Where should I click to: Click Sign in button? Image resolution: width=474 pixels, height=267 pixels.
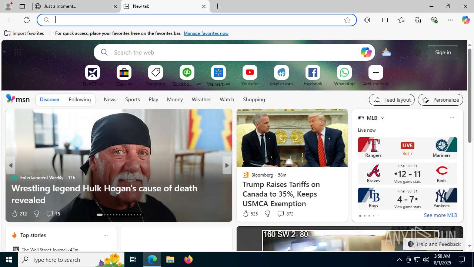click(443, 52)
